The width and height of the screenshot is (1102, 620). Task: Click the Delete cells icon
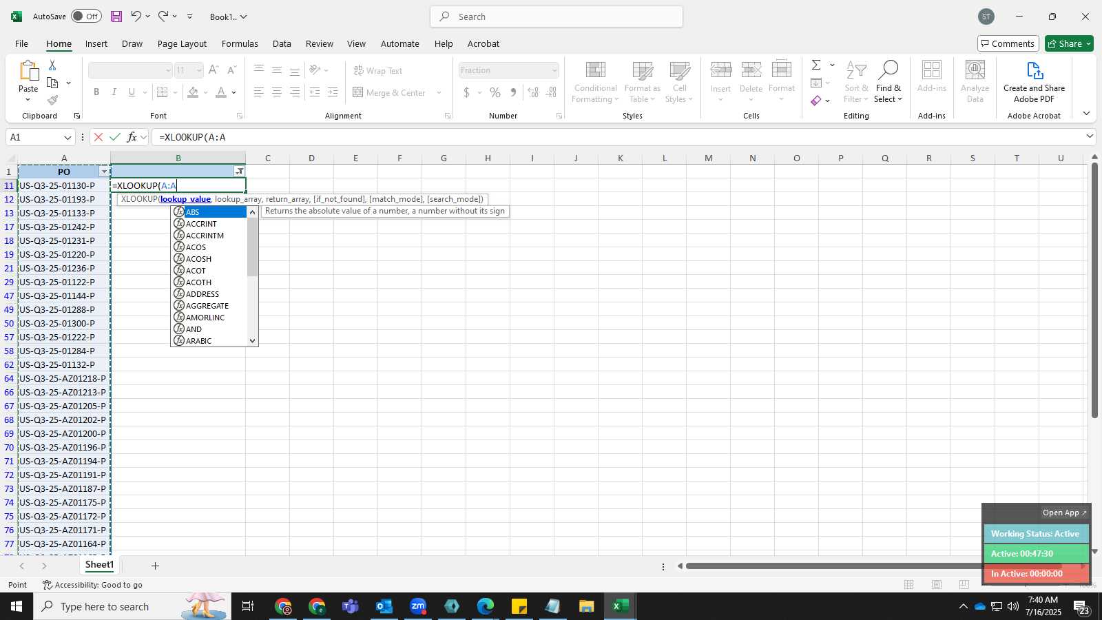tap(751, 70)
